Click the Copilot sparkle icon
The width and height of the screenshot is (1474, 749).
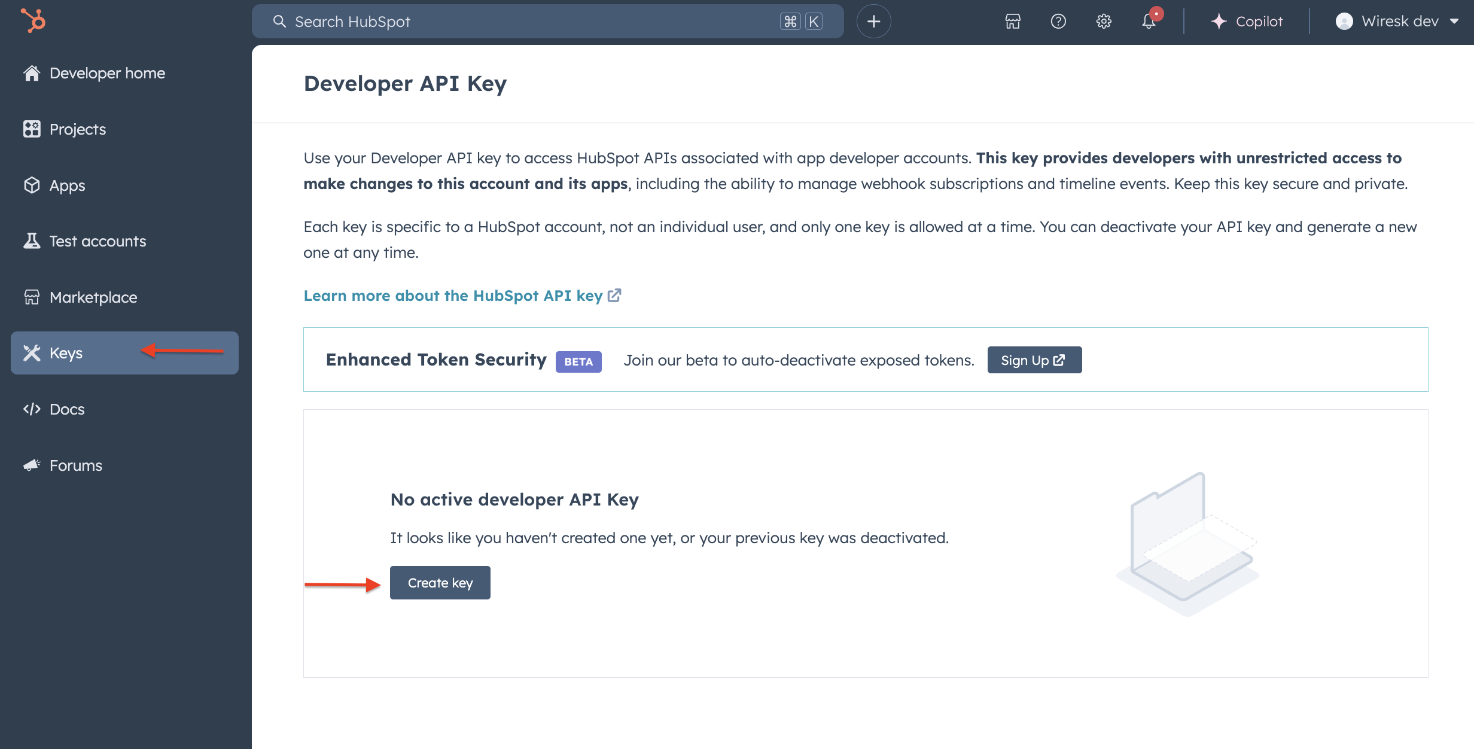point(1219,22)
